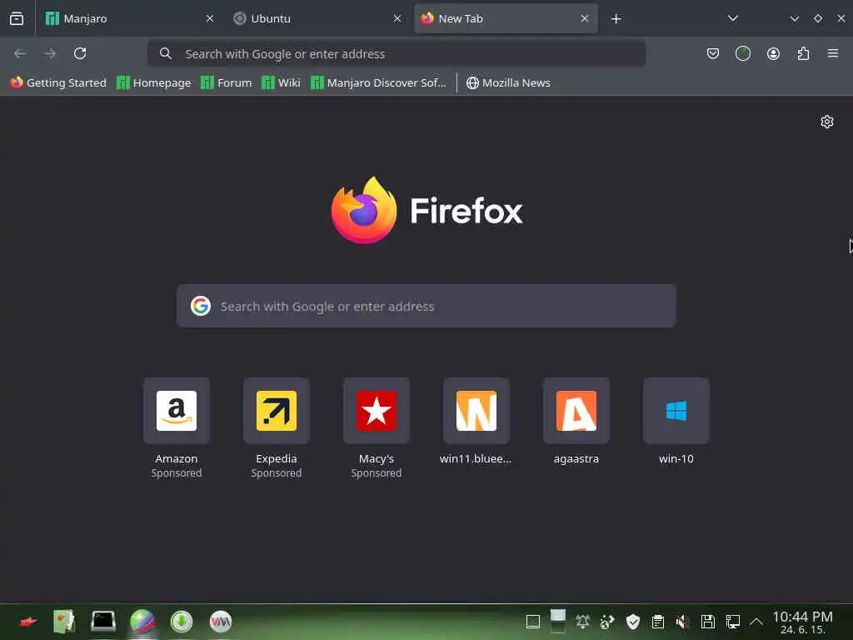The width and height of the screenshot is (853, 640).
Task: Go forward one page
Action: coord(50,53)
